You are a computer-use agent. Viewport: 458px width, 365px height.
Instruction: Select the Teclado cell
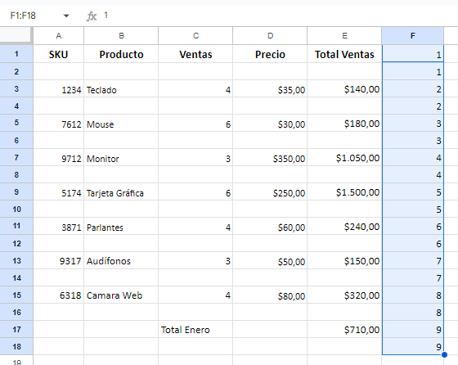point(121,89)
